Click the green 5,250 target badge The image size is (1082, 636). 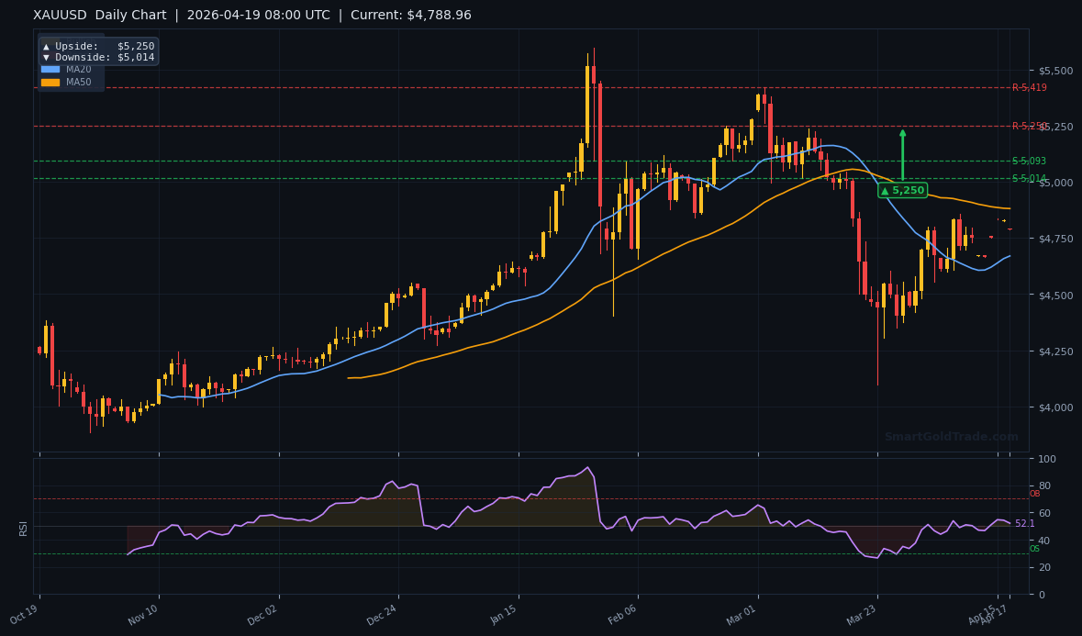point(904,190)
